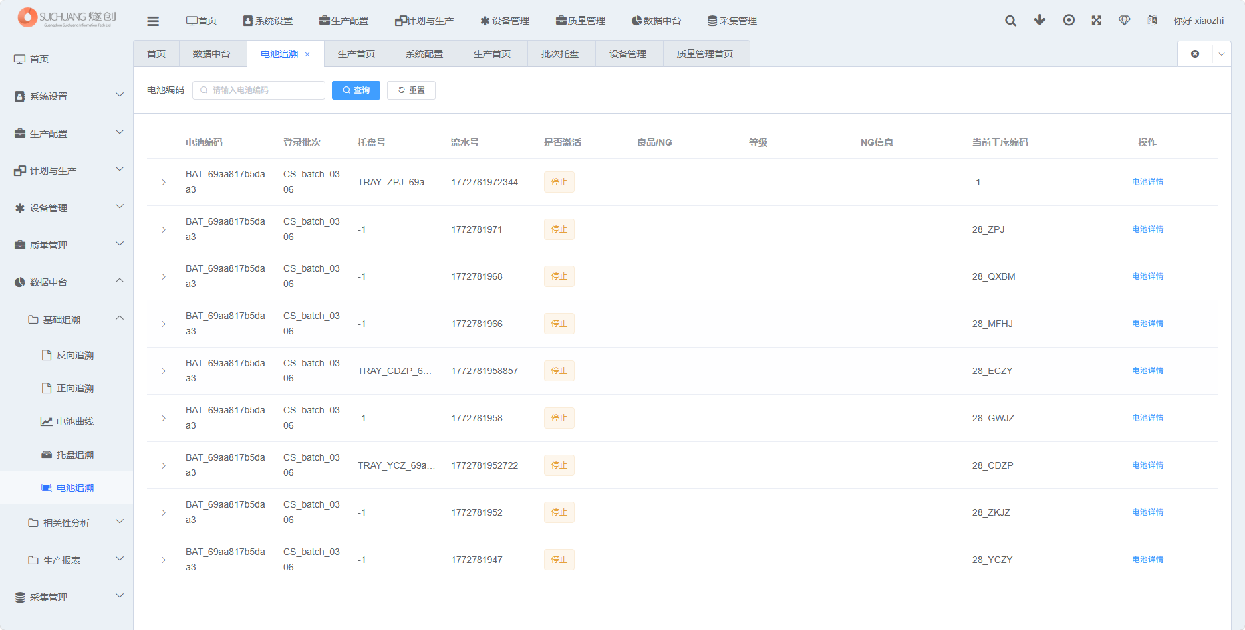Open 计划与生产 in the top menu

pyautogui.click(x=424, y=21)
